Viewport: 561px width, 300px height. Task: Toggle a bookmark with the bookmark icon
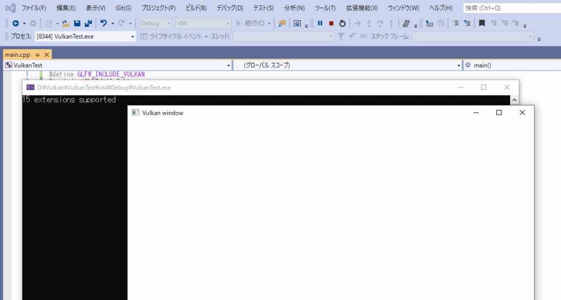point(482,23)
